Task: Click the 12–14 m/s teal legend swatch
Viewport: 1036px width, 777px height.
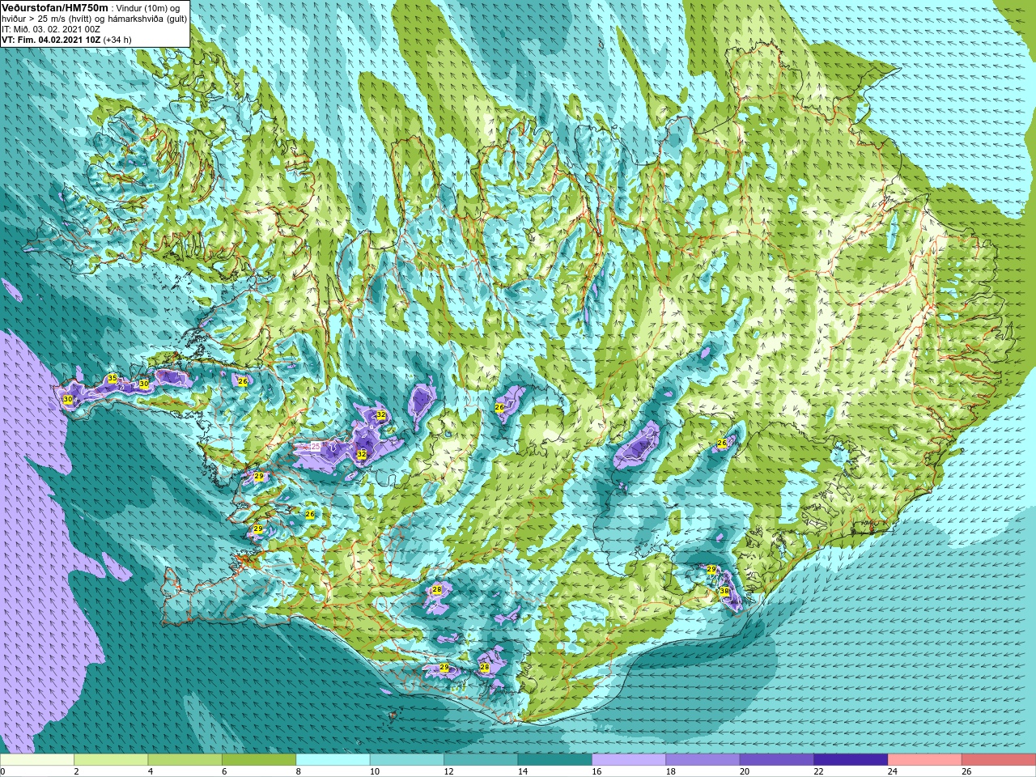Action: click(481, 760)
